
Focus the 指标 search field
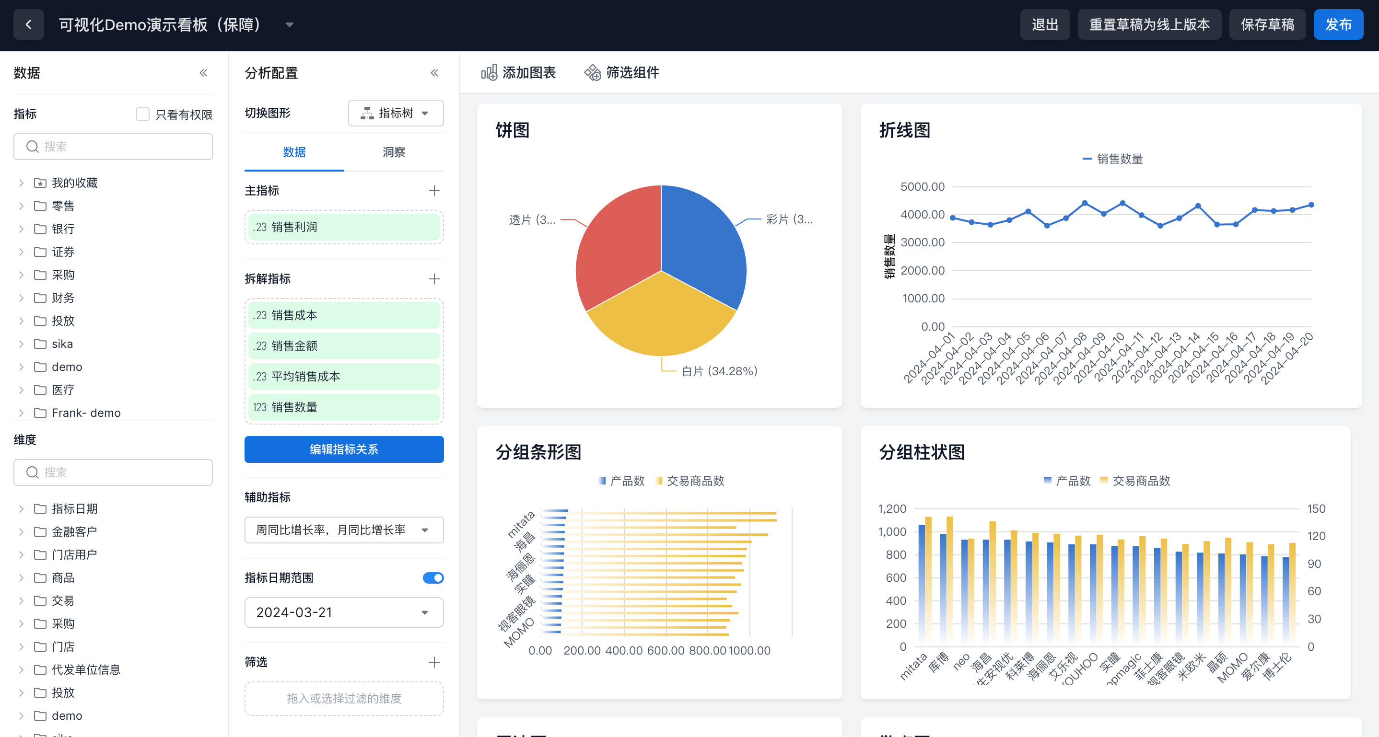(113, 147)
